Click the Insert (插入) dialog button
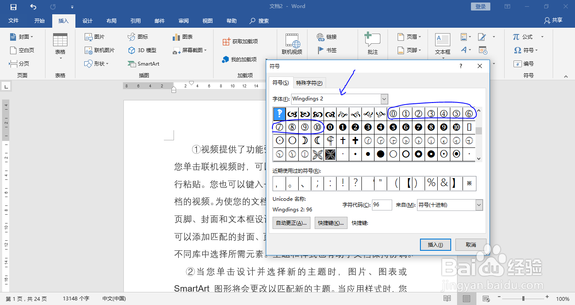Image resolution: width=575 pixels, height=305 pixels. (436, 245)
